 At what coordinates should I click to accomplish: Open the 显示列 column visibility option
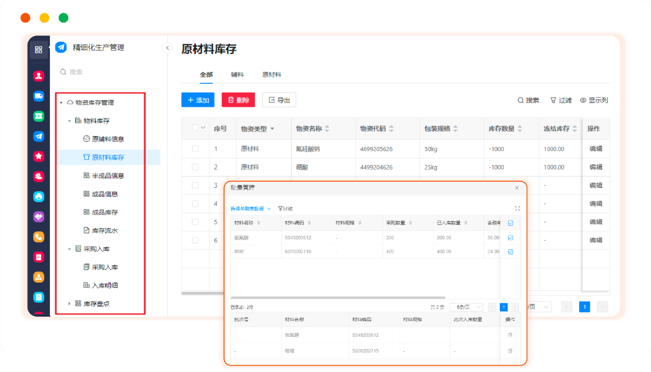pos(594,100)
